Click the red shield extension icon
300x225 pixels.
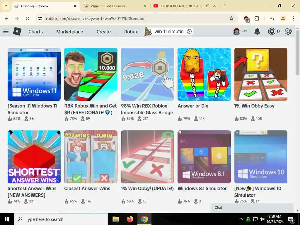tap(247, 19)
